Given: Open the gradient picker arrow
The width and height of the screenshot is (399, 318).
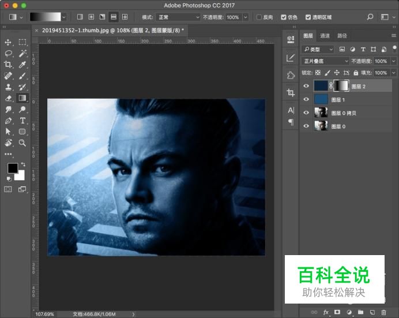Looking at the screenshot, I should 64,17.
